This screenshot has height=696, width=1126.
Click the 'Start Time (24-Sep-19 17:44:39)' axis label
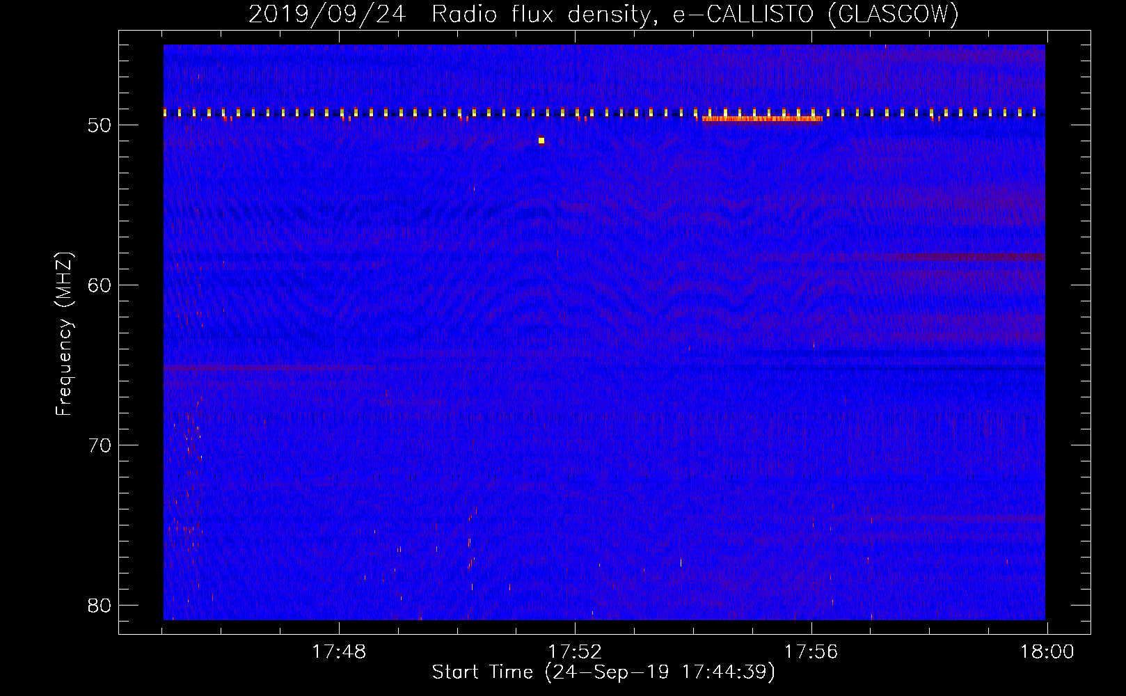(x=603, y=672)
